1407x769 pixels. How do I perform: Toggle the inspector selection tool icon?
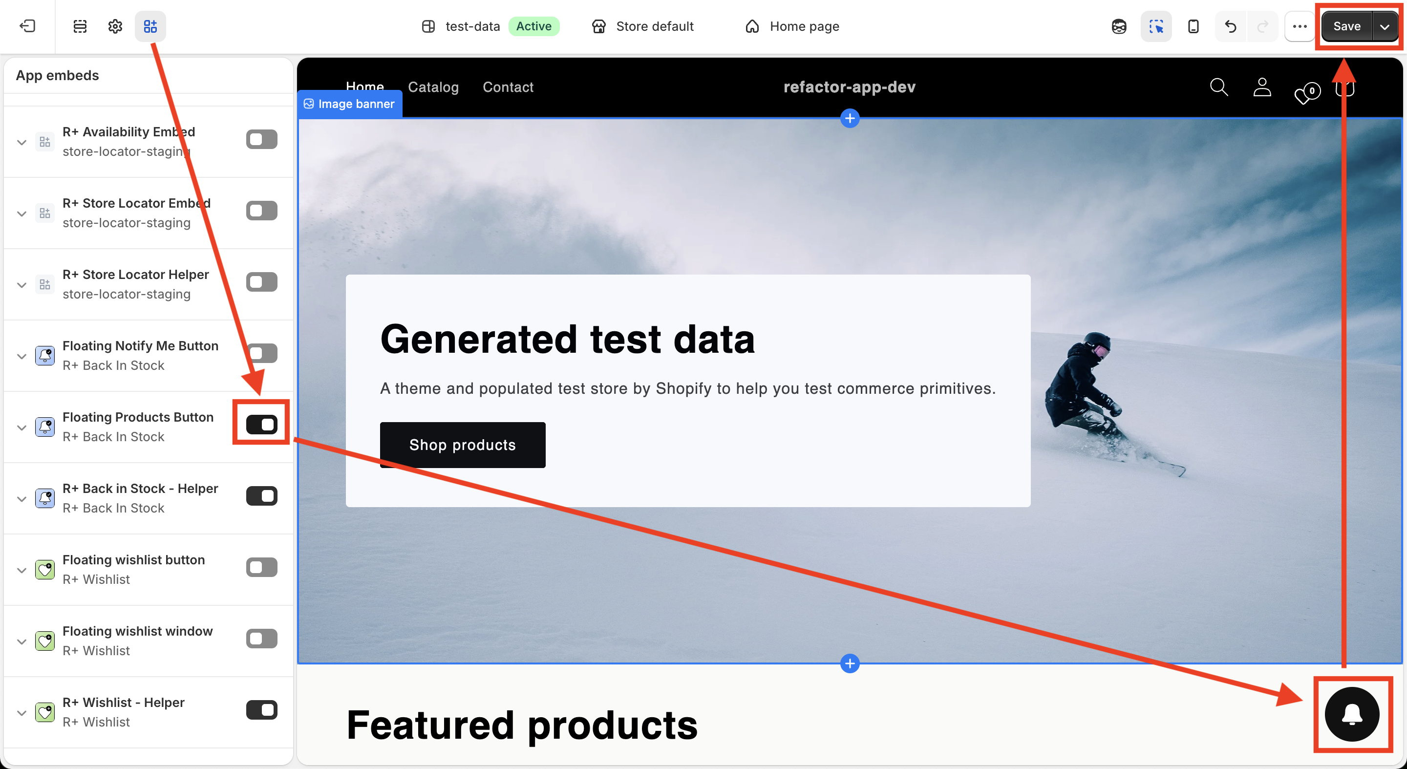pyautogui.click(x=1156, y=26)
